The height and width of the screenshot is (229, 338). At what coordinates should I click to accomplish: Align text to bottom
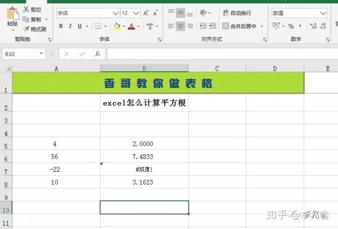point(190,13)
